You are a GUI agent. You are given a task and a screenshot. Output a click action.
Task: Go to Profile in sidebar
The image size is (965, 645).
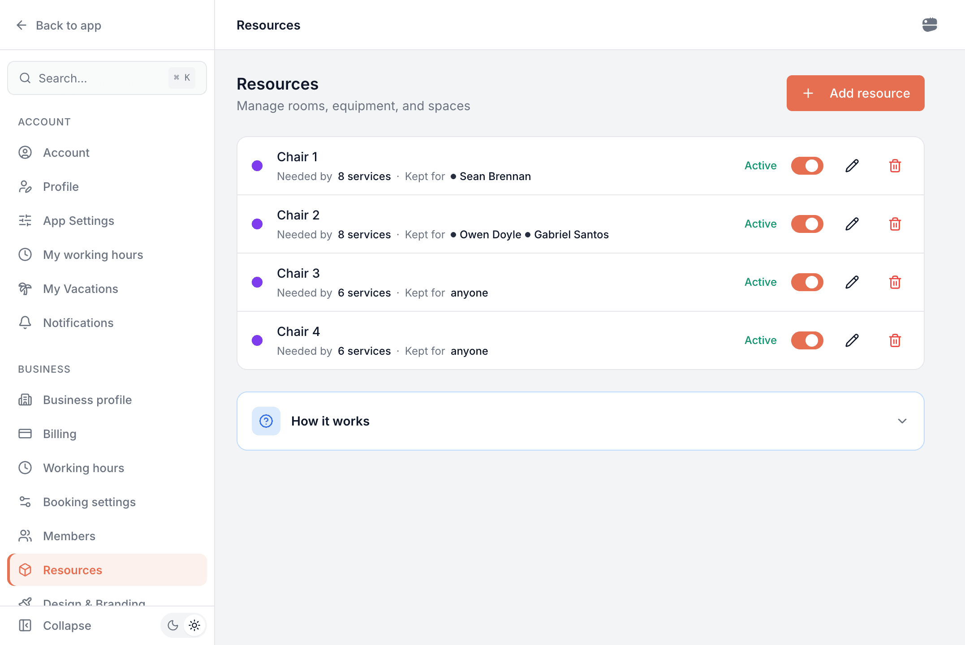pos(107,187)
